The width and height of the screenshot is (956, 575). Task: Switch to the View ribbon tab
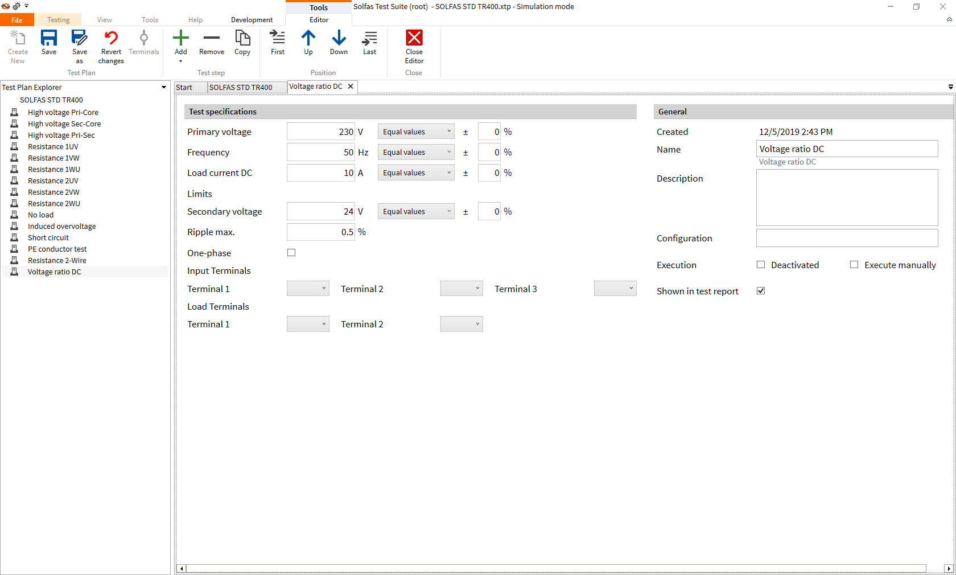(x=104, y=20)
